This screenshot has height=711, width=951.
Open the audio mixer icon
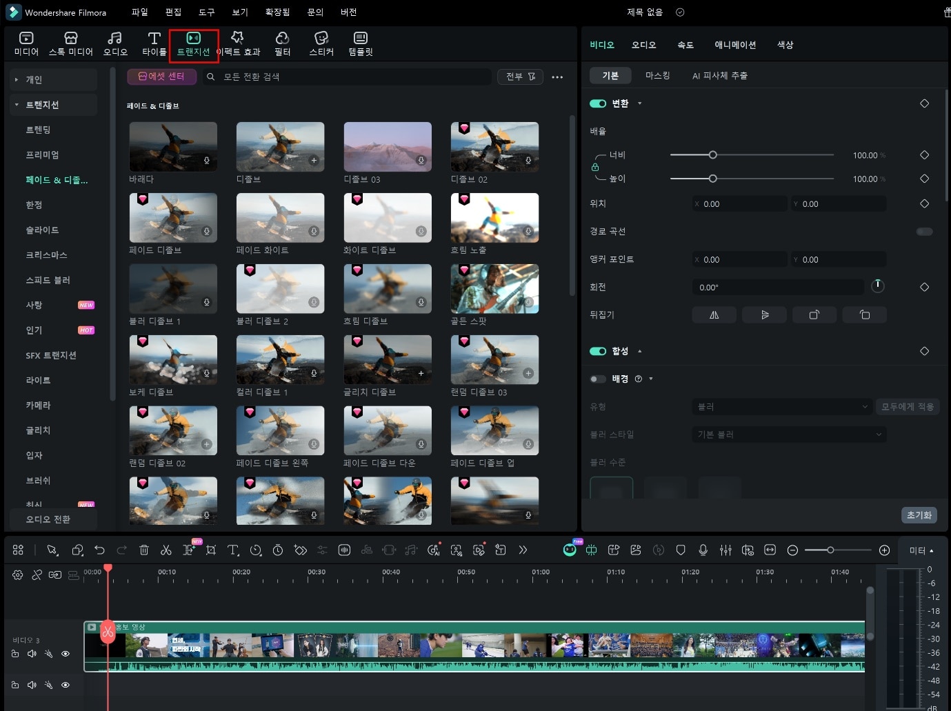pos(725,550)
